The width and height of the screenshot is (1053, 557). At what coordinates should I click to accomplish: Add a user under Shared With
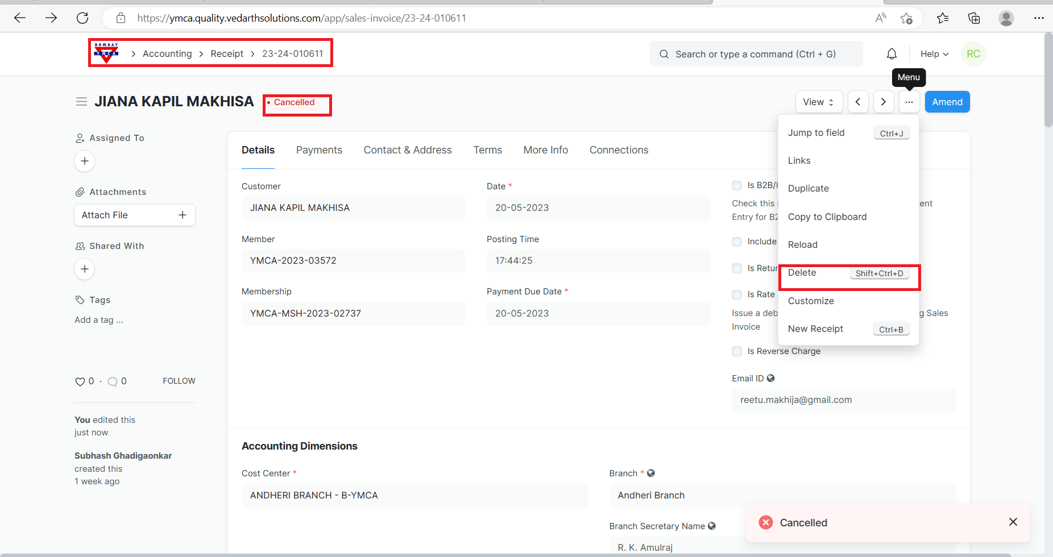85,269
